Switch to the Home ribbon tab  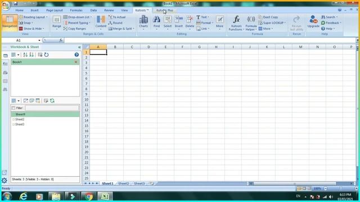(x=20, y=10)
